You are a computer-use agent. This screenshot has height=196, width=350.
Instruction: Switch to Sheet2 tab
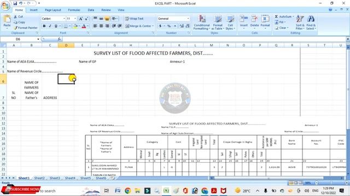tap(39, 178)
